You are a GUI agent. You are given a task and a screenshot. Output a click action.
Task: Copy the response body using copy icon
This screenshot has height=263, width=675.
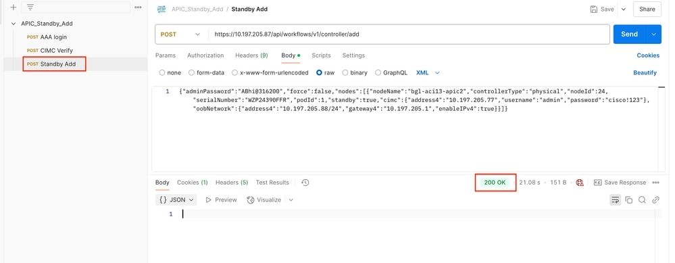629,199
